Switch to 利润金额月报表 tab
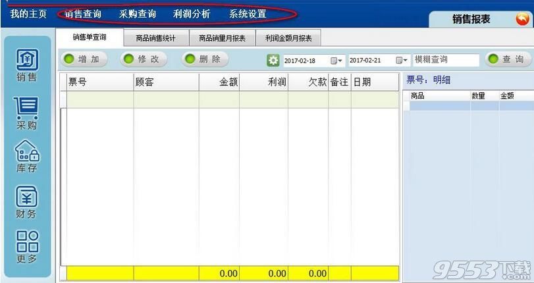The width and height of the screenshot is (534, 283). point(288,38)
